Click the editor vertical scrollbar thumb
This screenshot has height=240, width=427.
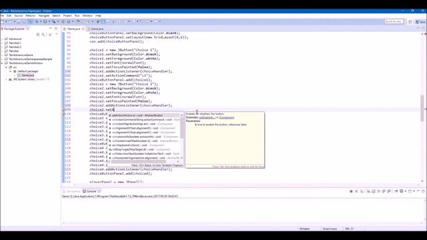pos(422,108)
